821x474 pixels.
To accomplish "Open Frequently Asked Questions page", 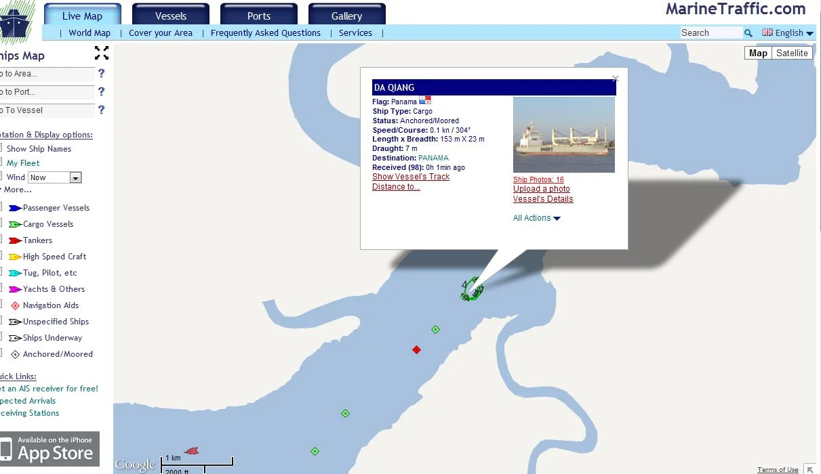I will pyautogui.click(x=266, y=33).
